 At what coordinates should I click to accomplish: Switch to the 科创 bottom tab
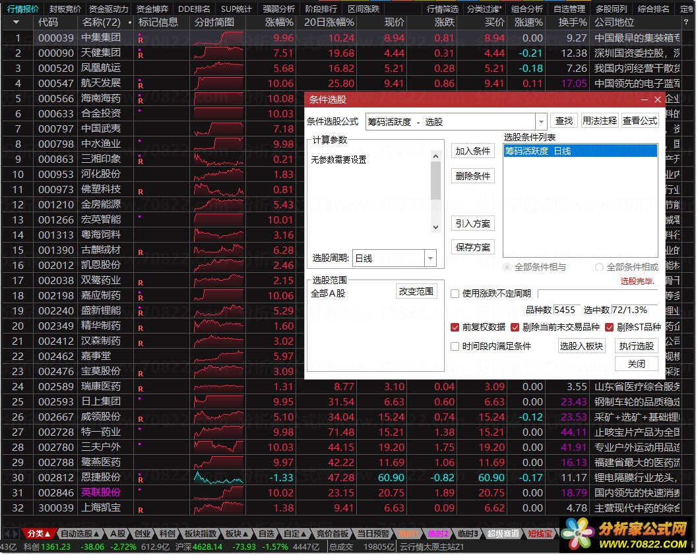(168, 534)
